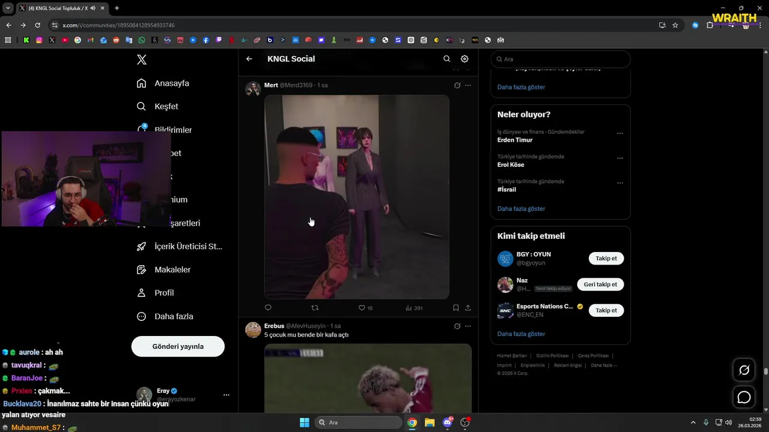Open search within the KNGL Social community
This screenshot has height=432, width=769.
(446, 59)
